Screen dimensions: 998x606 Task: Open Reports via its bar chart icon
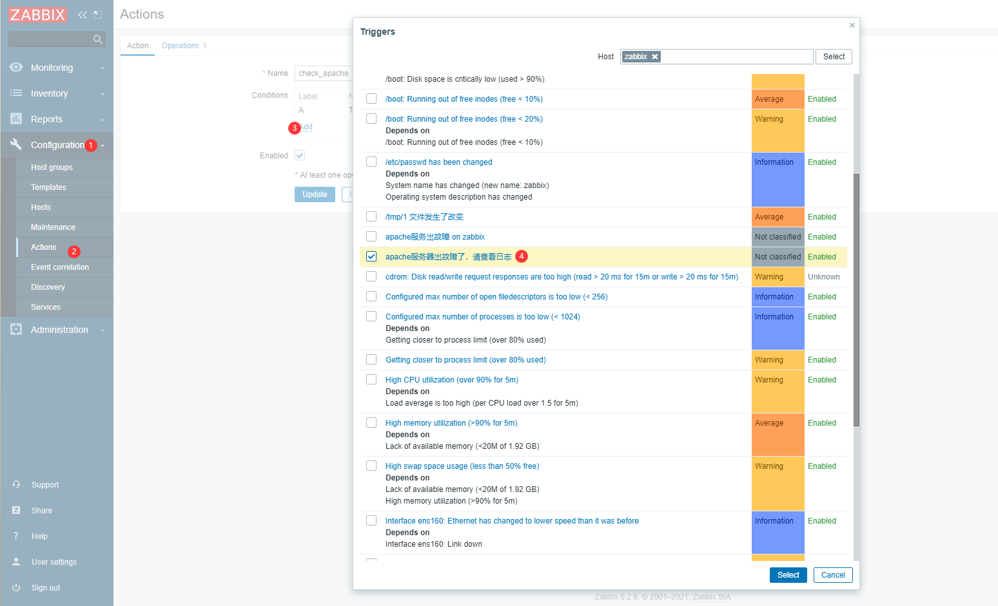16,118
